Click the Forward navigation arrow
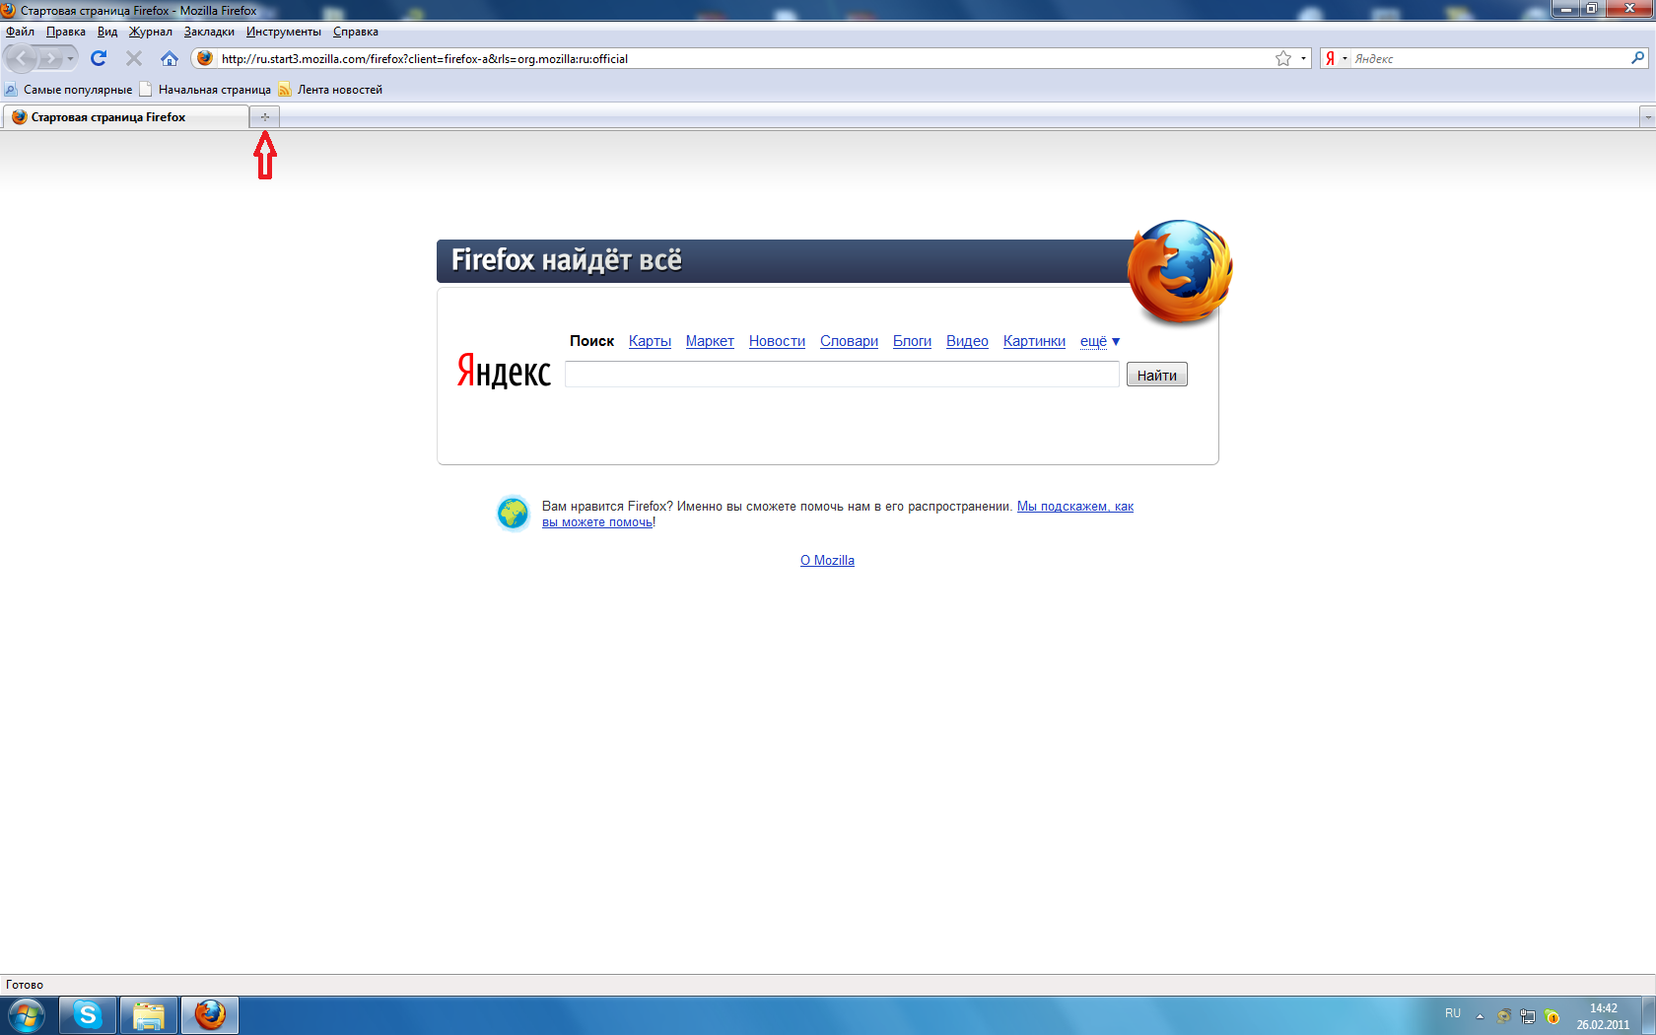 pos(50,58)
